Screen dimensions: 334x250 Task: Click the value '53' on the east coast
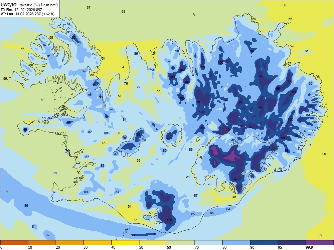(321, 92)
